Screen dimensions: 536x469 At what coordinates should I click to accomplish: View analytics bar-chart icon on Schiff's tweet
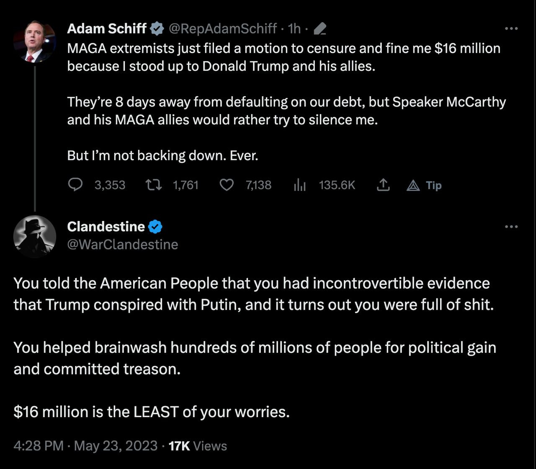coord(299,185)
